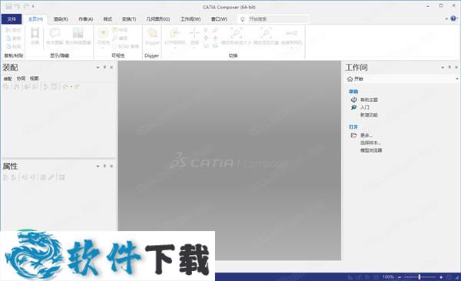Click the Redo icon in quick access toolbar

[x=26, y=6]
